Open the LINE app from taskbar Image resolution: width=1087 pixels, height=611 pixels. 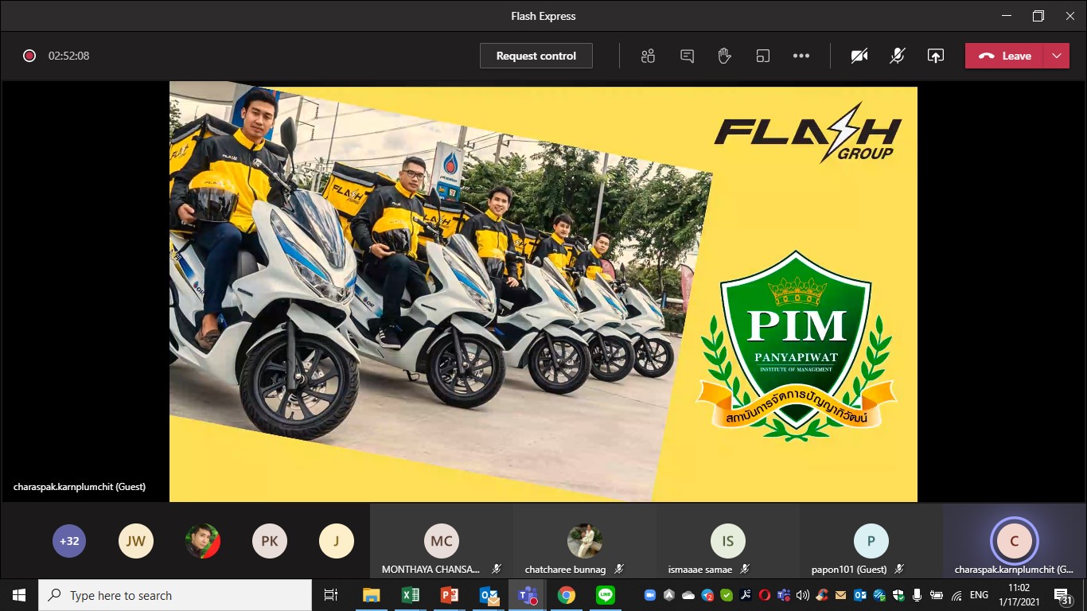click(x=606, y=595)
